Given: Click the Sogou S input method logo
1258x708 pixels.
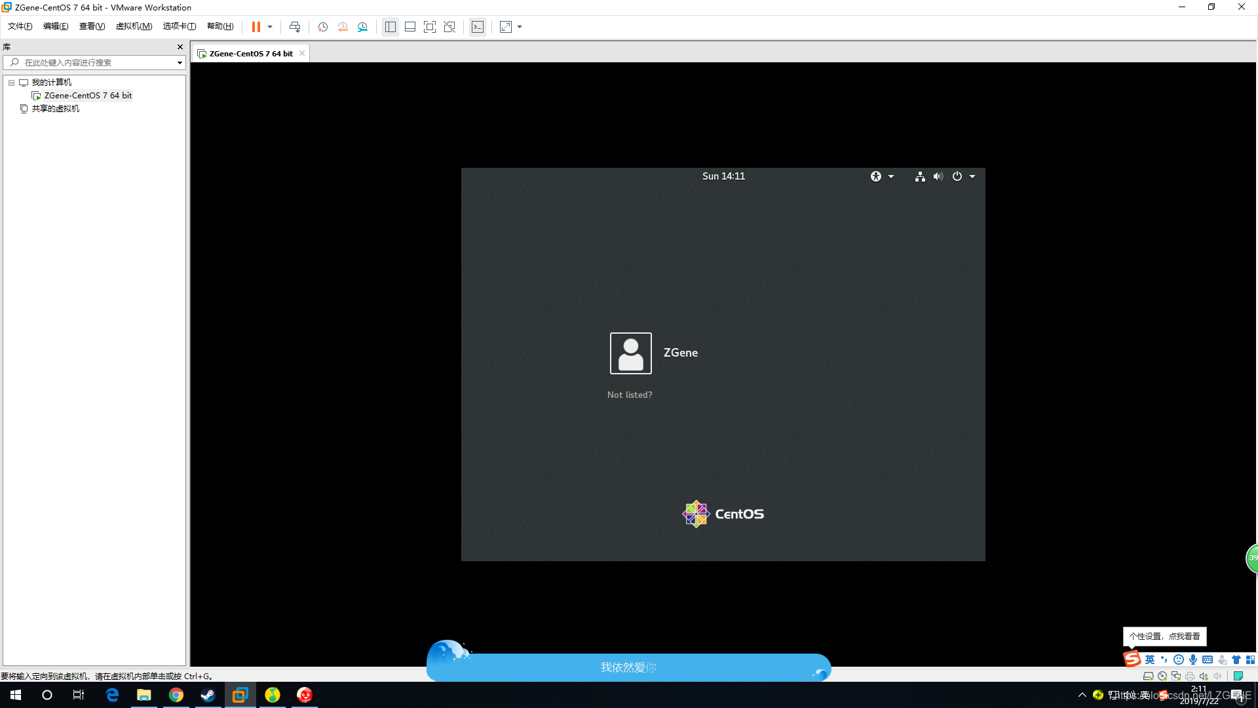Looking at the screenshot, I should pyautogui.click(x=1132, y=659).
